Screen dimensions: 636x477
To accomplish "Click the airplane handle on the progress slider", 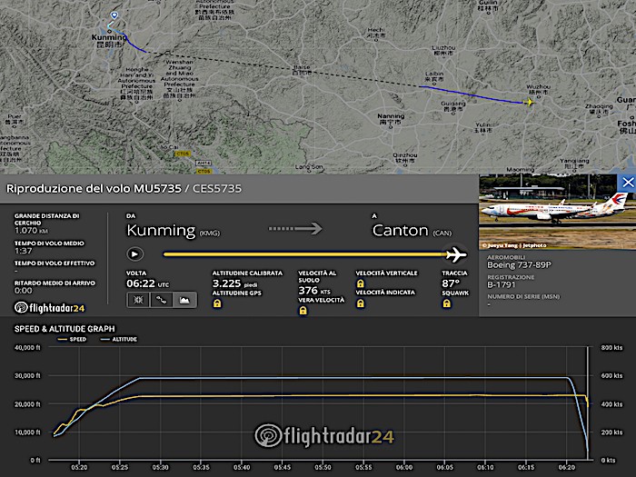I will (456, 254).
